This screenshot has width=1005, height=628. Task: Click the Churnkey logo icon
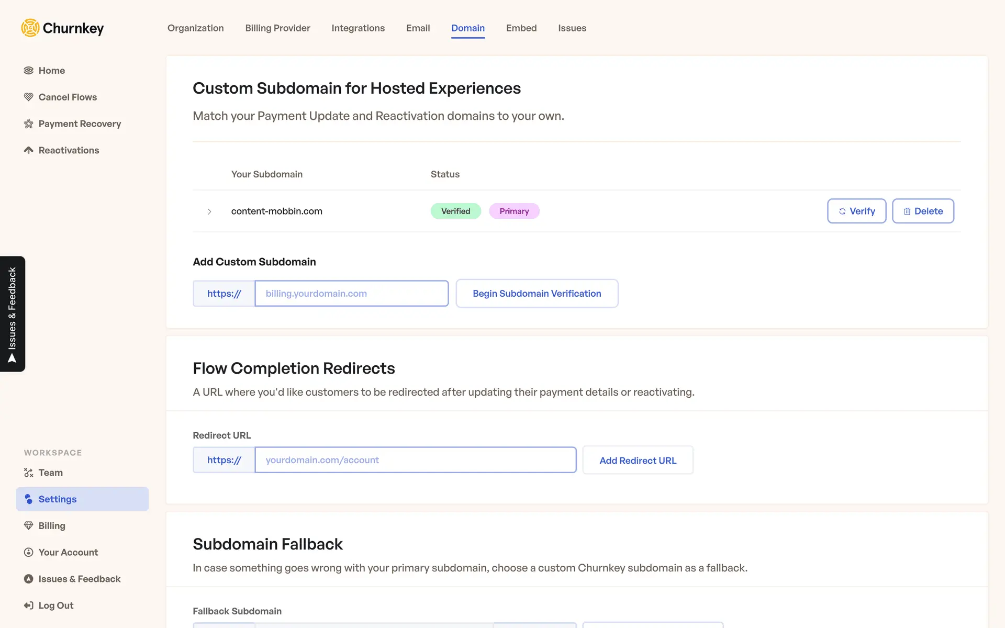[30, 28]
